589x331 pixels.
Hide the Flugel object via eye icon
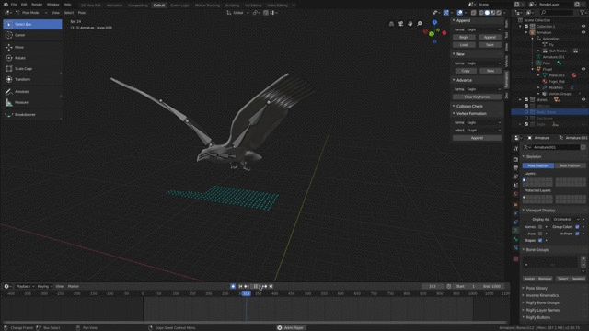point(583,69)
